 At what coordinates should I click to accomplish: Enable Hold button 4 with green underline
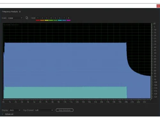(x=51, y=18)
